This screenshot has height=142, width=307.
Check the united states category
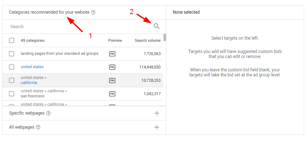pos(12,67)
